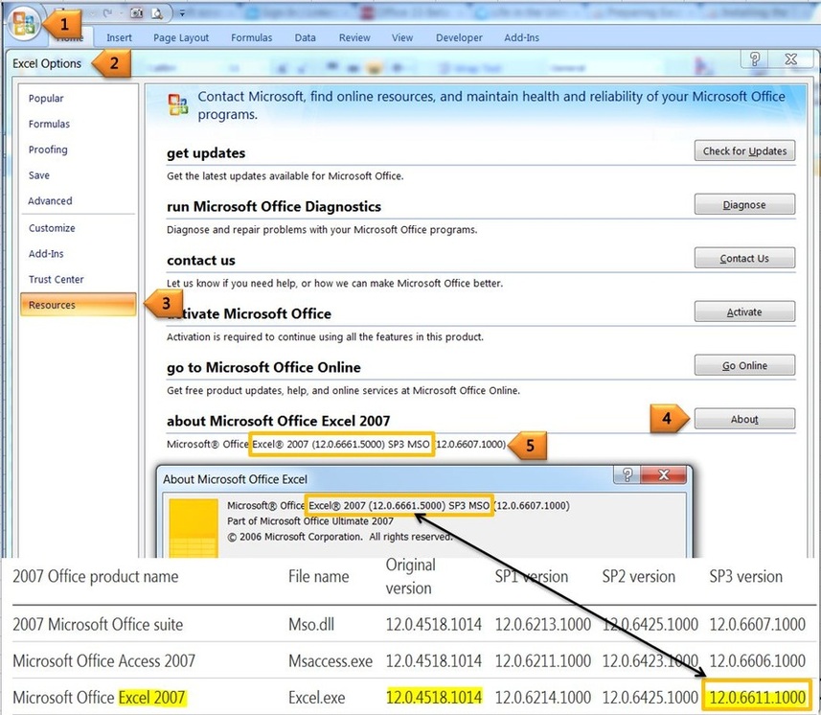Open Print Preview from Quick Access Toolbar
The image size is (821, 715).
click(x=156, y=13)
